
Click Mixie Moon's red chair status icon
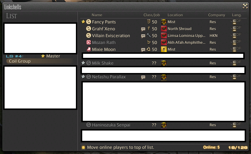89,49
